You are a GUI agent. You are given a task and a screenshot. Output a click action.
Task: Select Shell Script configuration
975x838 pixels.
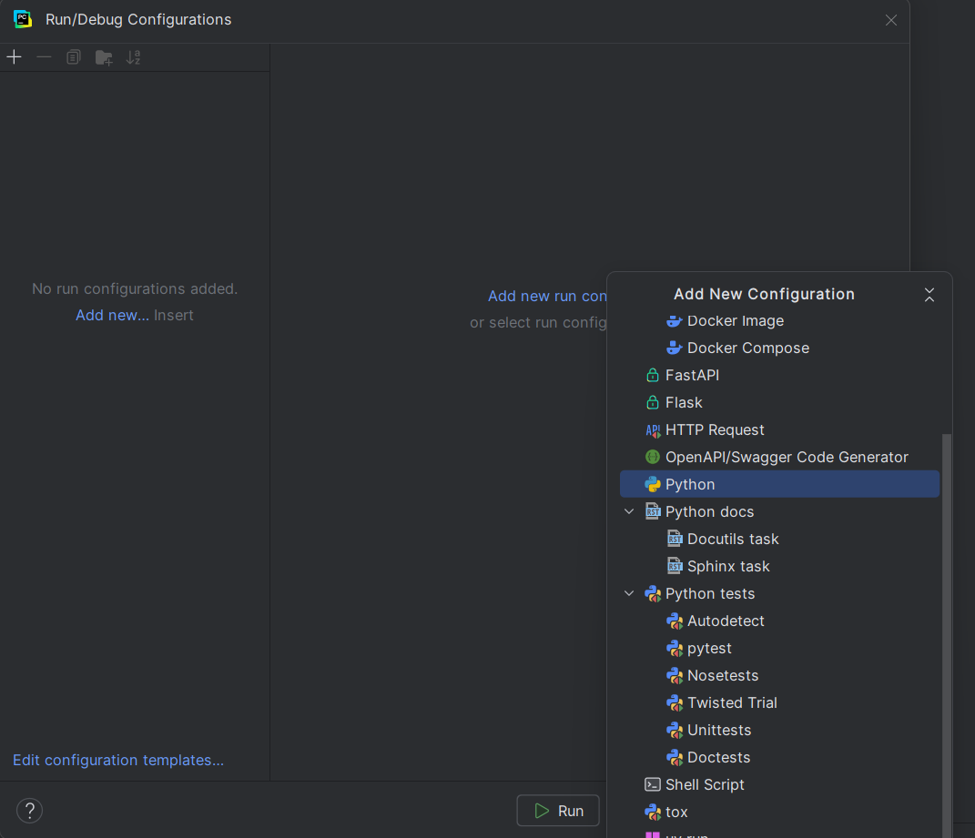coord(780,785)
